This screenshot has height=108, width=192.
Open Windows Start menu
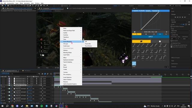click(x=2, y=106)
